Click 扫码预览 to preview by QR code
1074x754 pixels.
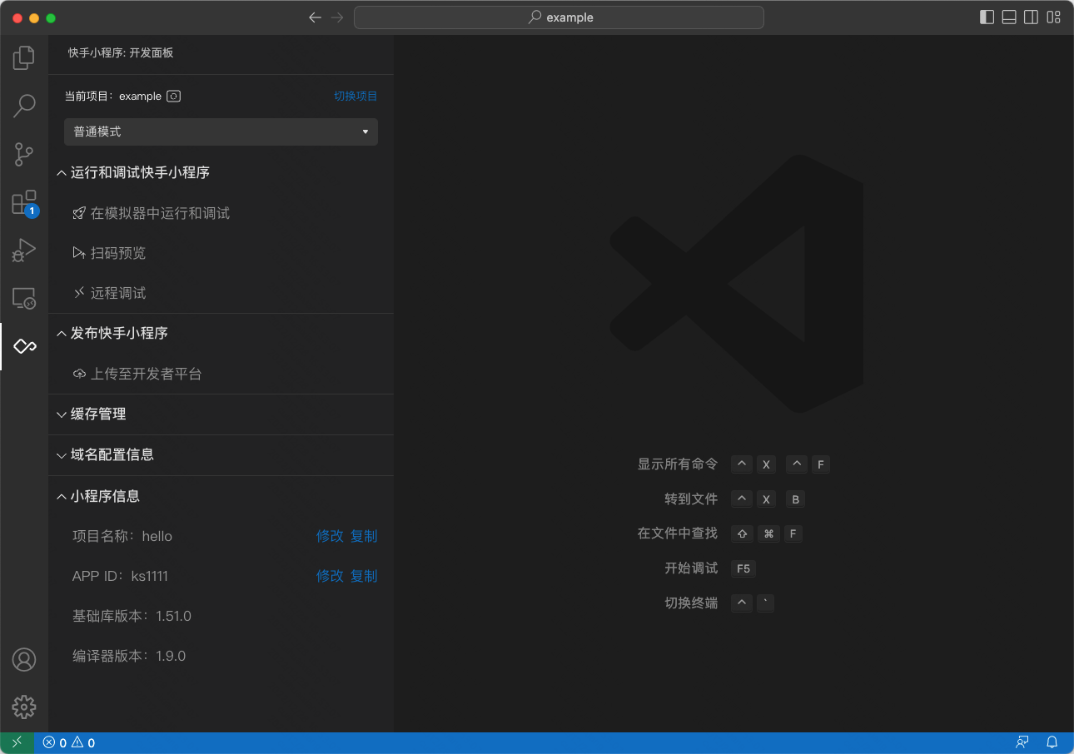(x=109, y=253)
